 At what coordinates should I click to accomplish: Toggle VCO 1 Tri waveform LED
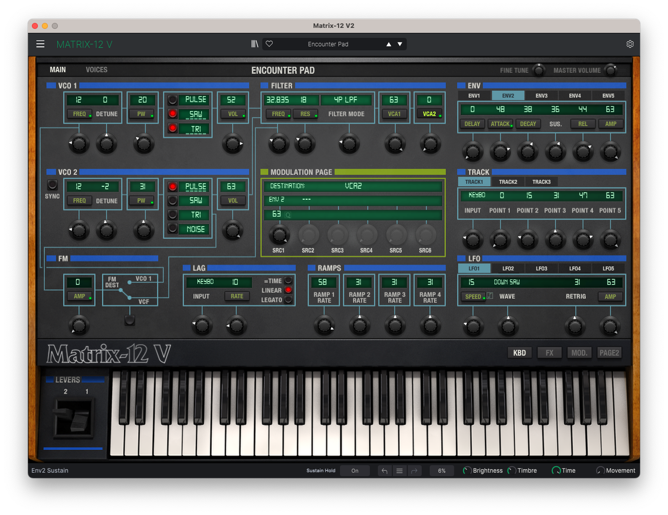172,129
